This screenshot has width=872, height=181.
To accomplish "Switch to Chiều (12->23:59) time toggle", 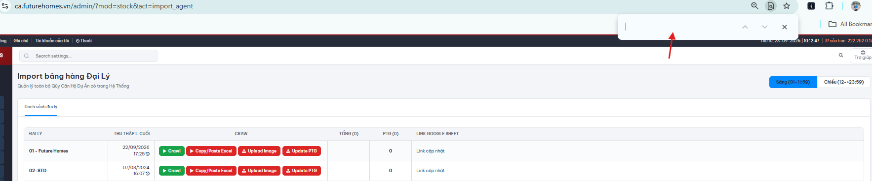I will point(844,82).
